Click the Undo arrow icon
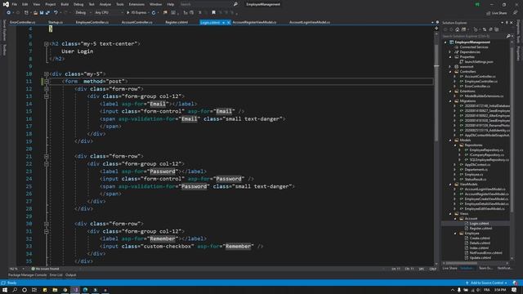The width and height of the screenshot is (523, 294). tap(56, 13)
